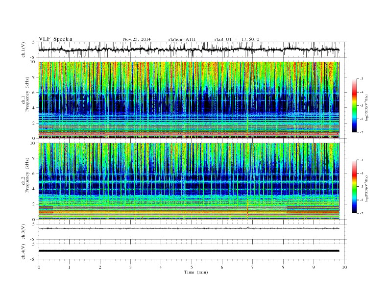Click the "Time (min)" axis label
The width and height of the screenshot is (388, 300).
pyautogui.click(x=196, y=272)
